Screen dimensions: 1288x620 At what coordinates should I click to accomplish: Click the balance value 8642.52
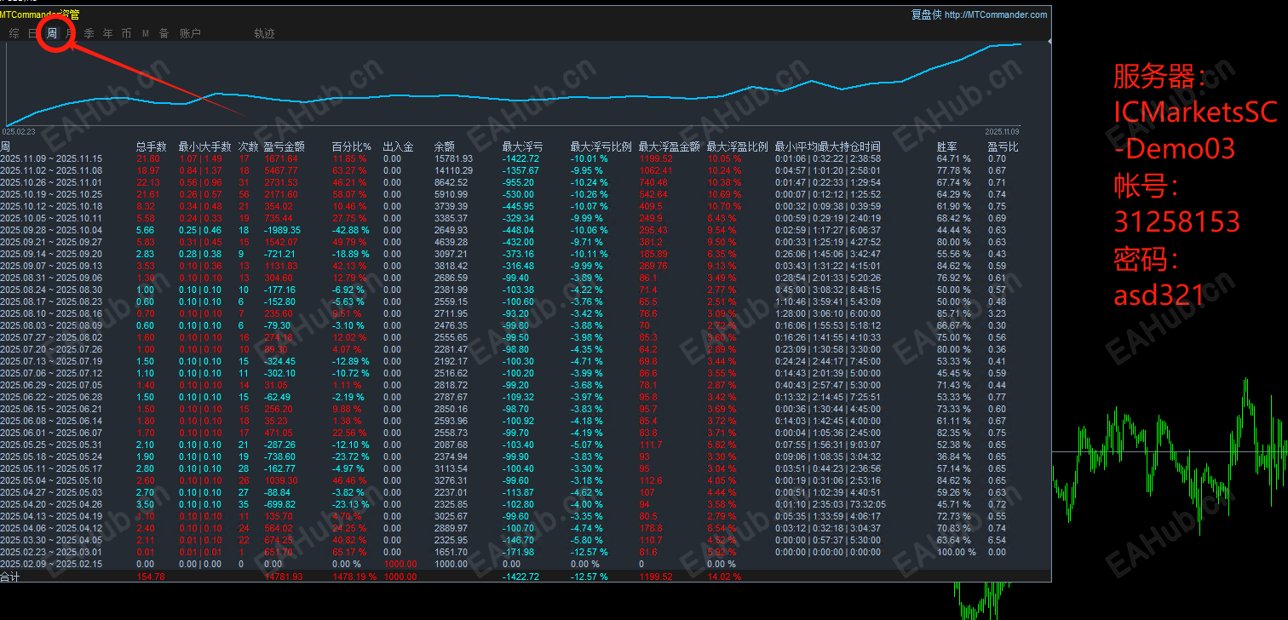(x=450, y=182)
